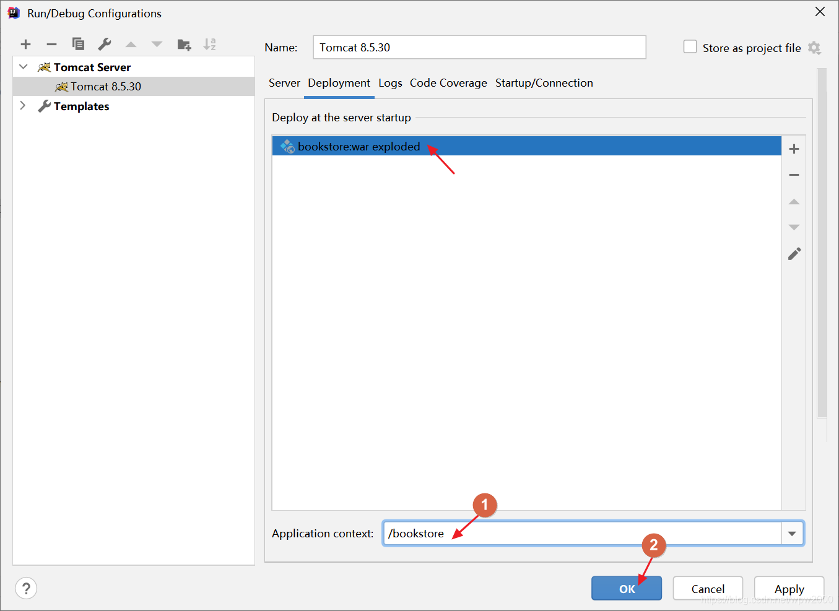Click the Name input field
The image size is (839, 611).
pyautogui.click(x=479, y=48)
